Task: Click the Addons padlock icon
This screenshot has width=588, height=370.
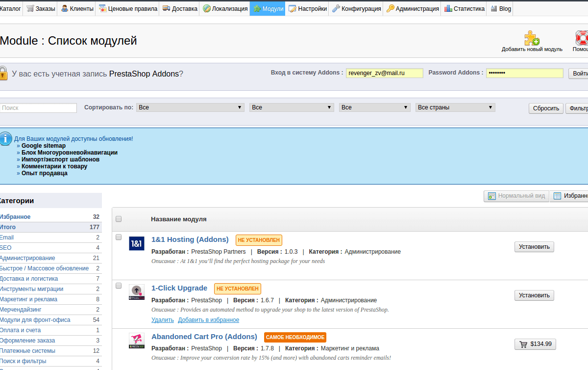Action: pyautogui.click(x=2, y=73)
